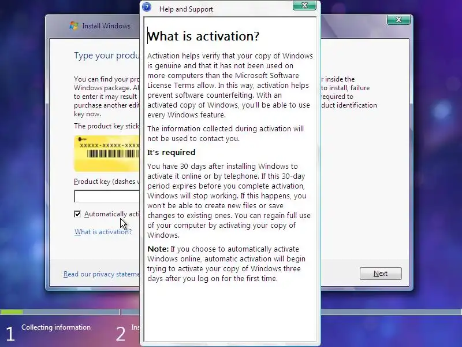
Task: Open the 'What is activation?' link
Action: click(103, 232)
